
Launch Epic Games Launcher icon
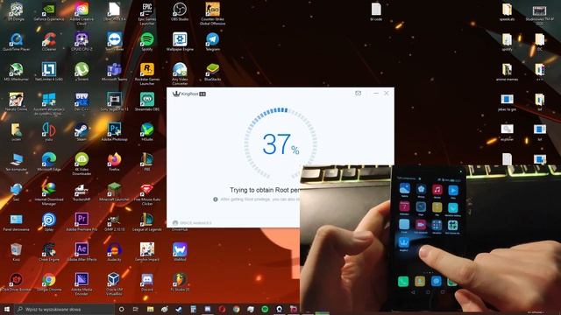(x=147, y=14)
